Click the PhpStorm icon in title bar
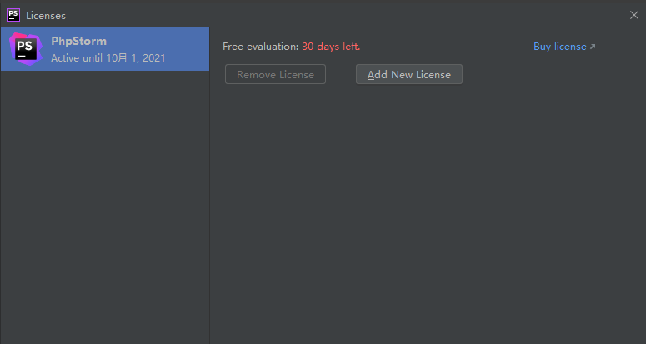 [13, 14]
